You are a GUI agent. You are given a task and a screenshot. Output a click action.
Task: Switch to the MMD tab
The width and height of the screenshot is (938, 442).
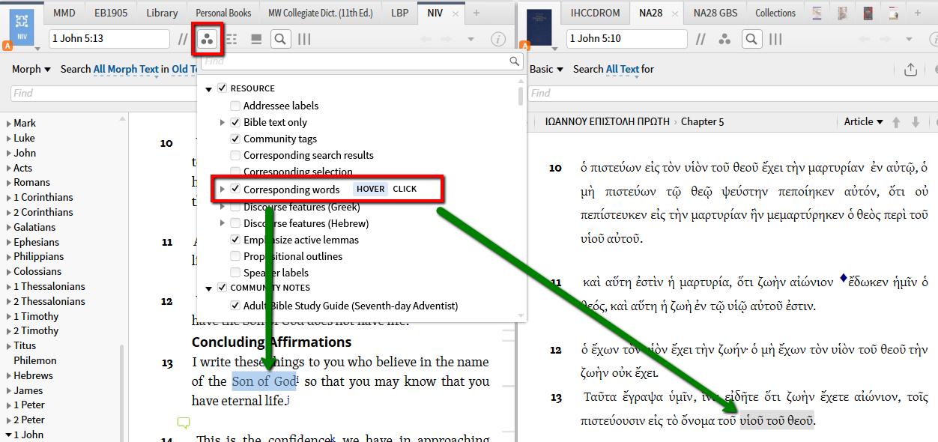[64, 13]
